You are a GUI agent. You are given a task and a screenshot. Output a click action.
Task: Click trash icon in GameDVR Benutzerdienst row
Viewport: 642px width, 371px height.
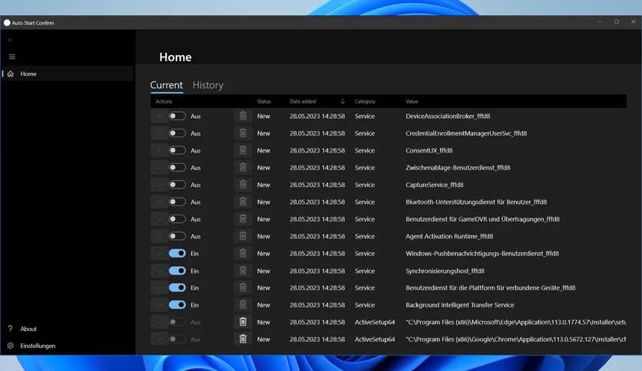point(243,219)
